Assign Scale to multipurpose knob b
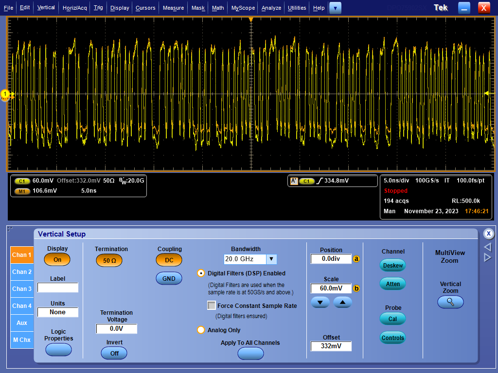This screenshot has height=373, width=498. pos(356,288)
